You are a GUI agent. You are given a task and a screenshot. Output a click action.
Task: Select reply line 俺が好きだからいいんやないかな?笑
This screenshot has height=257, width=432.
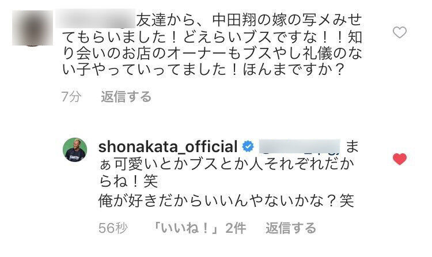point(226,201)
